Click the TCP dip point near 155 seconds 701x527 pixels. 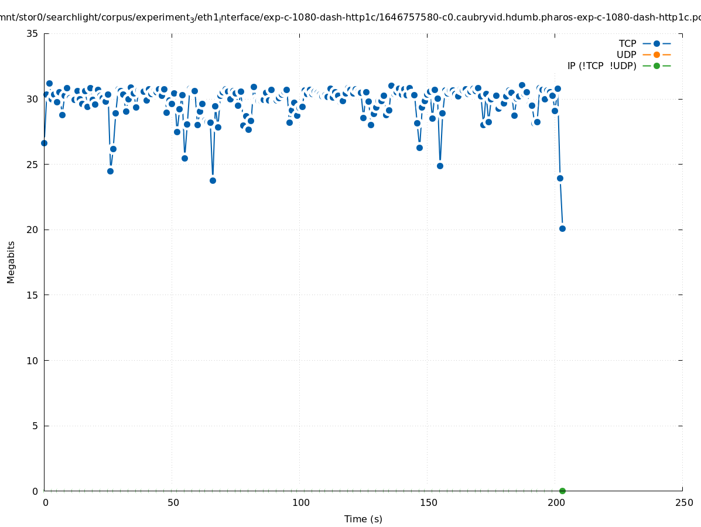[x=440, y=166]
